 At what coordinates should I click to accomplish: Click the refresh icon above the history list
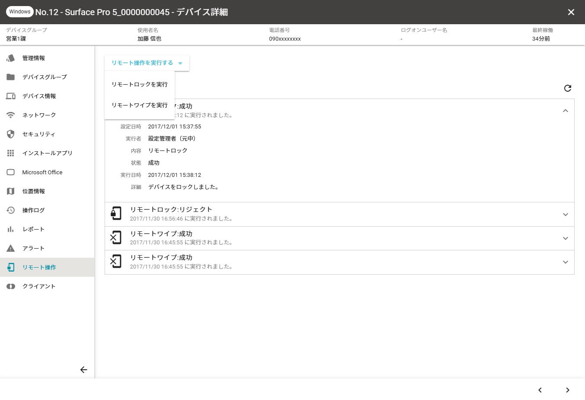tap(567, 88)
